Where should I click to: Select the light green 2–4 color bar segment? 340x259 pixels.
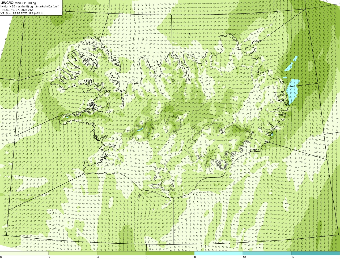pos(73,253)
